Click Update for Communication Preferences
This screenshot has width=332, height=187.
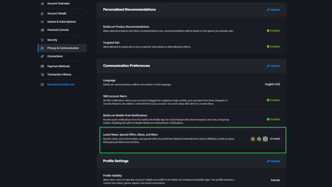pyautogui.click(x=273, y=66)
